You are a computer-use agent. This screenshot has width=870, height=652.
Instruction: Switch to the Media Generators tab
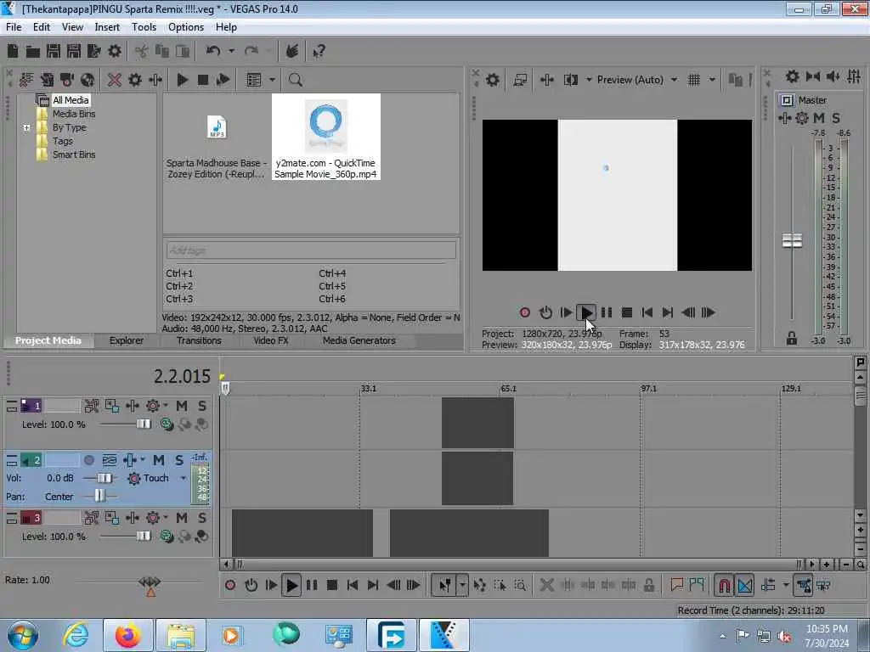point(359,340)
